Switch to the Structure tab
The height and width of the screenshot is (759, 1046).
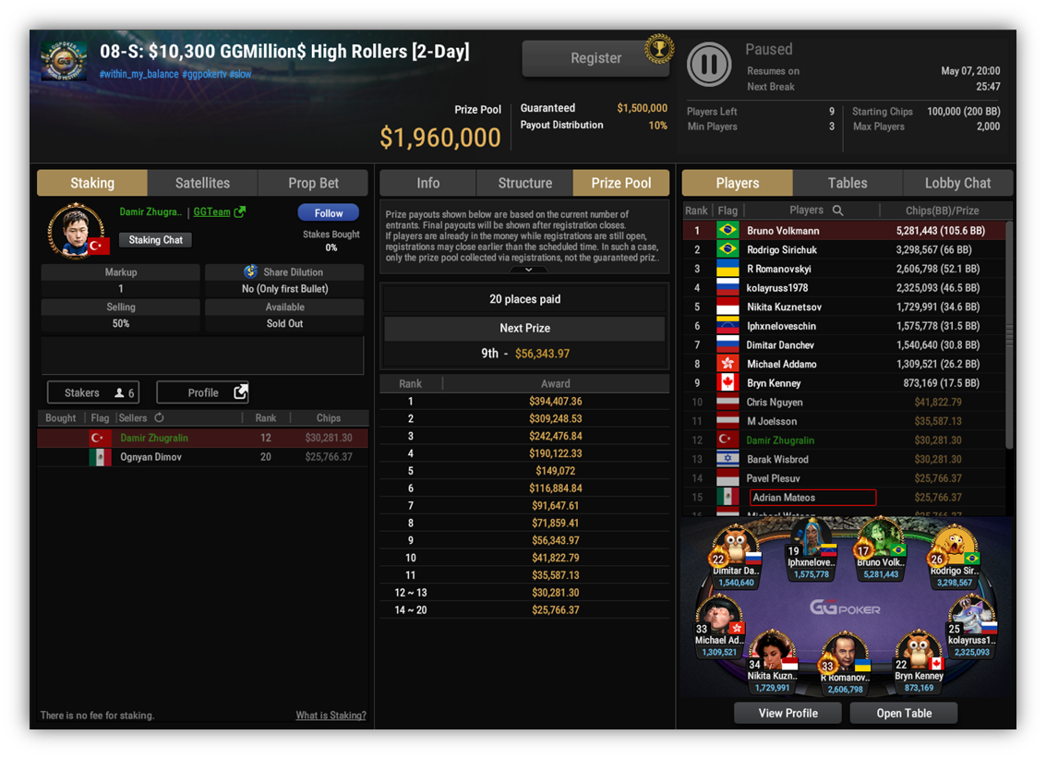(x=524, y=183)
